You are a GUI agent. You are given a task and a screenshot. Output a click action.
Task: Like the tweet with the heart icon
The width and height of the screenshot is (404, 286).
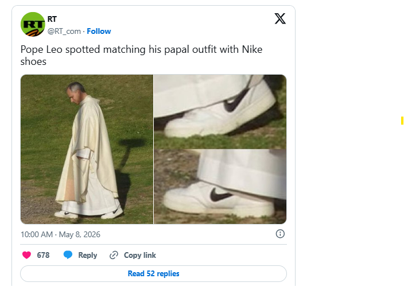tap(26, 255)
